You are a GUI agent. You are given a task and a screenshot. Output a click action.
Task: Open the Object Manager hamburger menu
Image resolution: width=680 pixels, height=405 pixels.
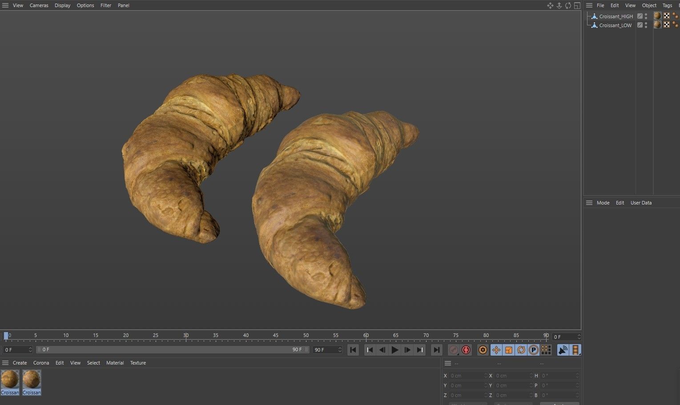[589, 5]
